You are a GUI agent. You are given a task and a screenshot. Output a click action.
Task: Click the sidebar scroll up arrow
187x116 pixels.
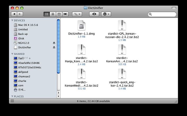58,93
